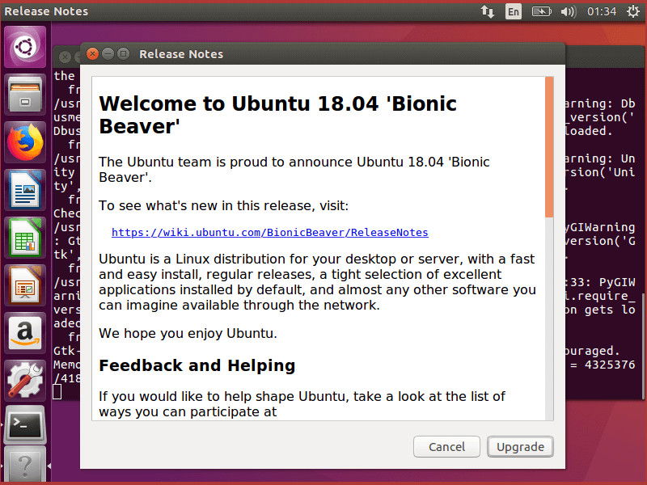Click the 'Feedback and Helping' heading

click(197, 366)
